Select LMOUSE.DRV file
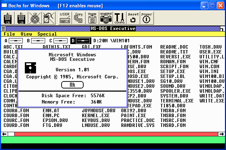This screenshot has height=150, width=226. click(x=96, y=126)
